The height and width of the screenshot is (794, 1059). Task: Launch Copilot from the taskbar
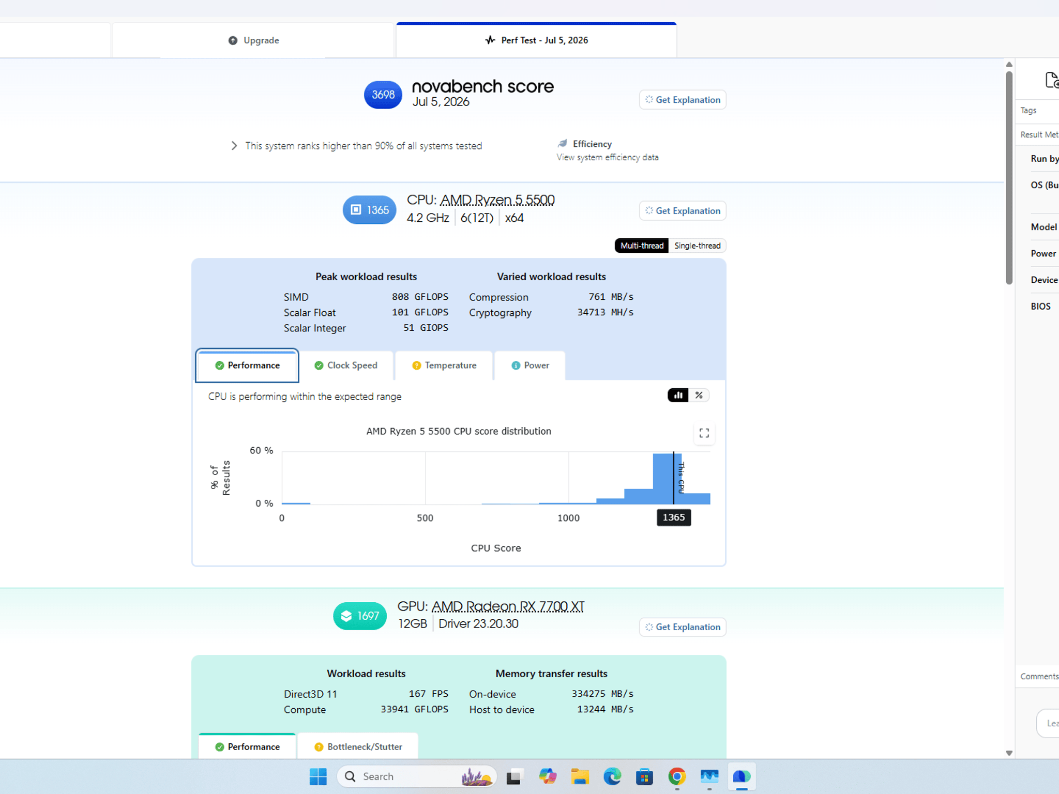pos(548,776)
